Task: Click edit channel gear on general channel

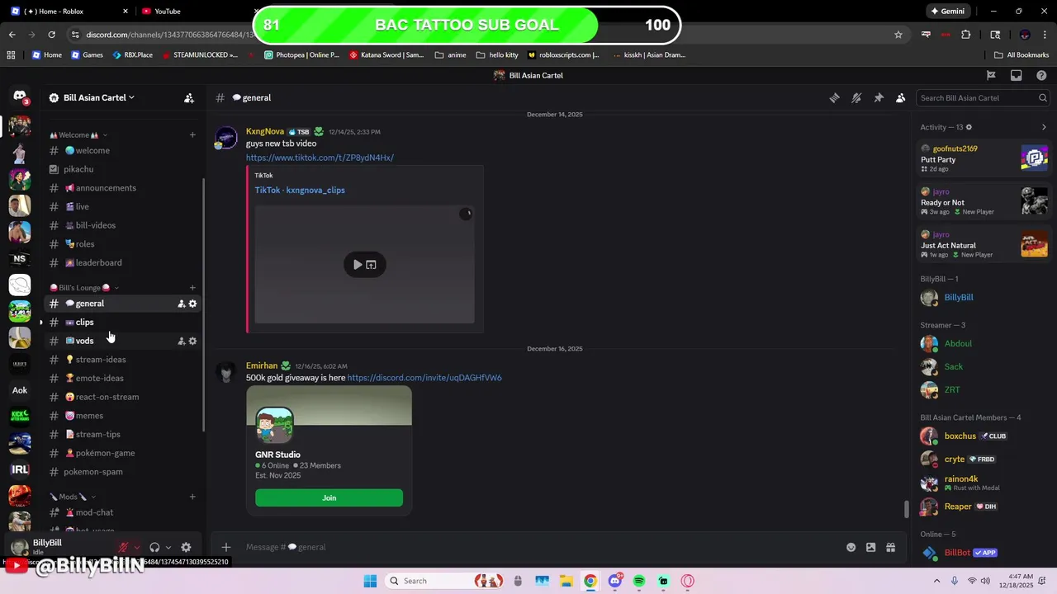Action: pos(192,304)
